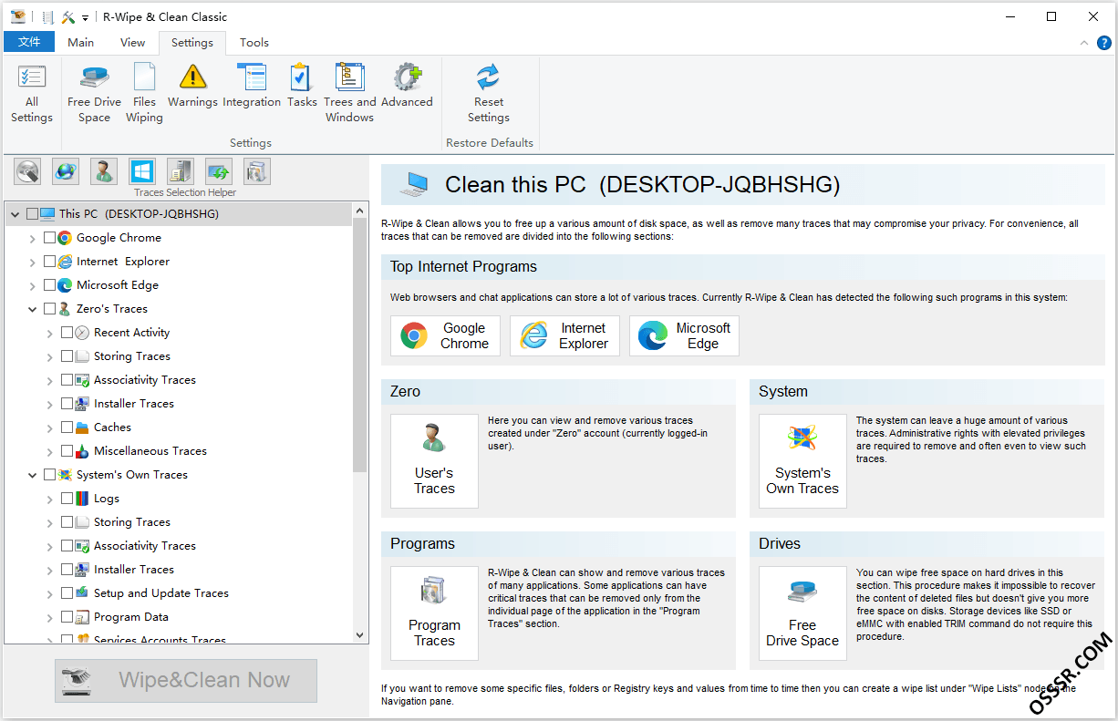Expand the Setup and Update Traces node
Viewport: 1118px width, 721px height.
point(50,593)
